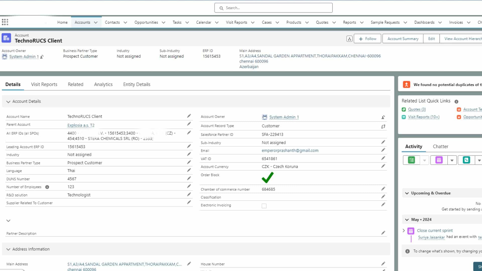Switch to the Entity Details tab

(x=137, y=84)
